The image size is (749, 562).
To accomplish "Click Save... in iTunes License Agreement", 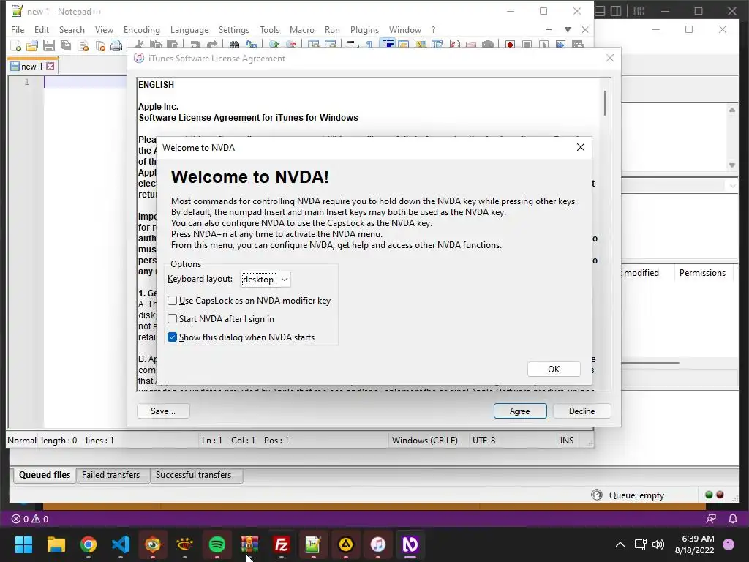I will click(x=163, y=411).
